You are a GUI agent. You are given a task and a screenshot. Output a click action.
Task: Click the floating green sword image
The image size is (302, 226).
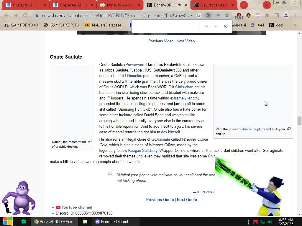tap(253, 185)
